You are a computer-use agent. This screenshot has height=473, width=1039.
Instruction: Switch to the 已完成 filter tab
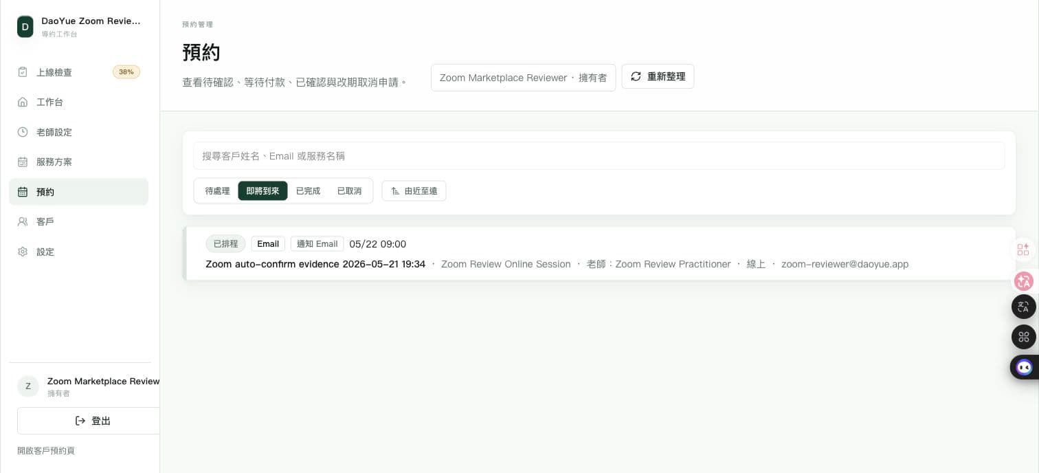(x=308, y=191)
